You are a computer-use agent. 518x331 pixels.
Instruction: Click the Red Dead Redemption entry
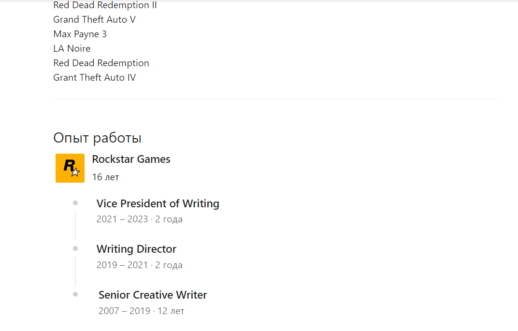click(x=101, y=63)
